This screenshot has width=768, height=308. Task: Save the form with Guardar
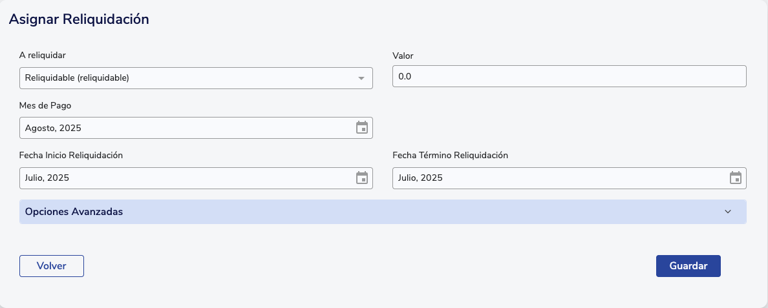point(688,265)
